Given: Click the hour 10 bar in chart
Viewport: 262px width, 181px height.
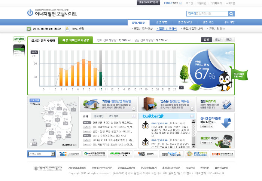Looking at the screenshot, I should [x=101, y=68].
